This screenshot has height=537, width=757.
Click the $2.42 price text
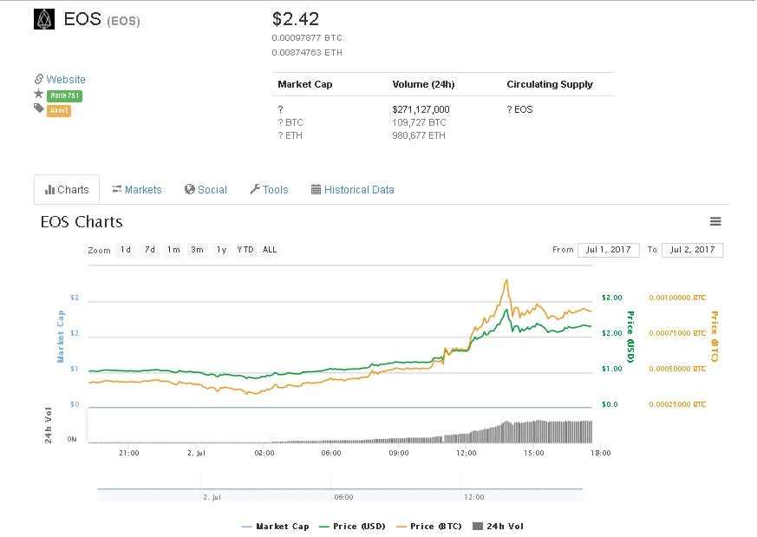pyautogui.click(x=296, y=19)
